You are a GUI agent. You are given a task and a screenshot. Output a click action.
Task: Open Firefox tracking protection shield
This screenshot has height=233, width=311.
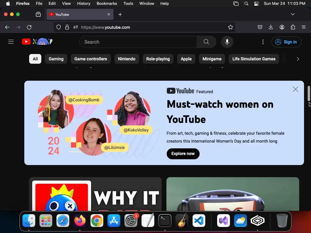click(x=59, y=27)
